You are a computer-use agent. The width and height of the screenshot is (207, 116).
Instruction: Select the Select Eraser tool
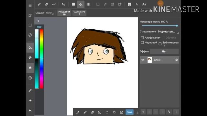coord(120,4)
